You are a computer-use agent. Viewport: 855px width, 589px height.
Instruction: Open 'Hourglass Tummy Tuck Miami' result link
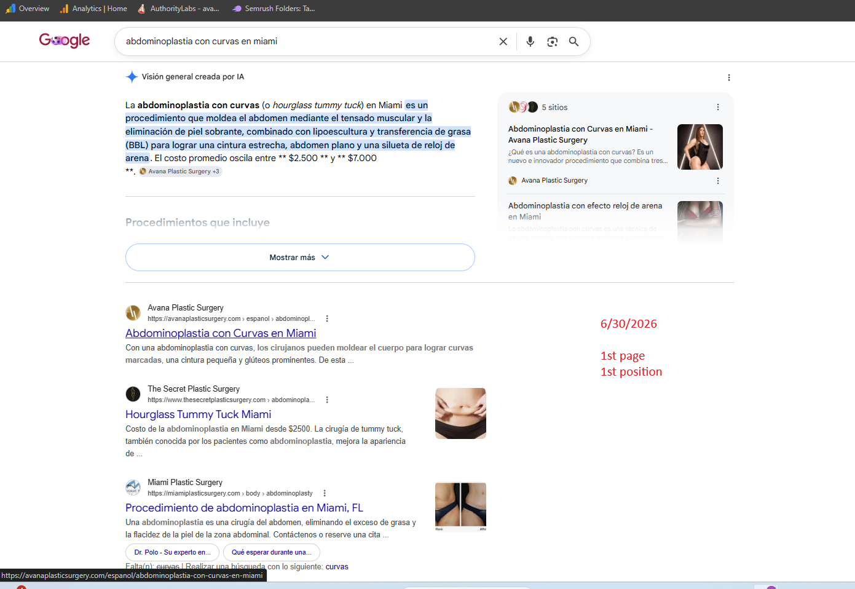coord(198,414)
